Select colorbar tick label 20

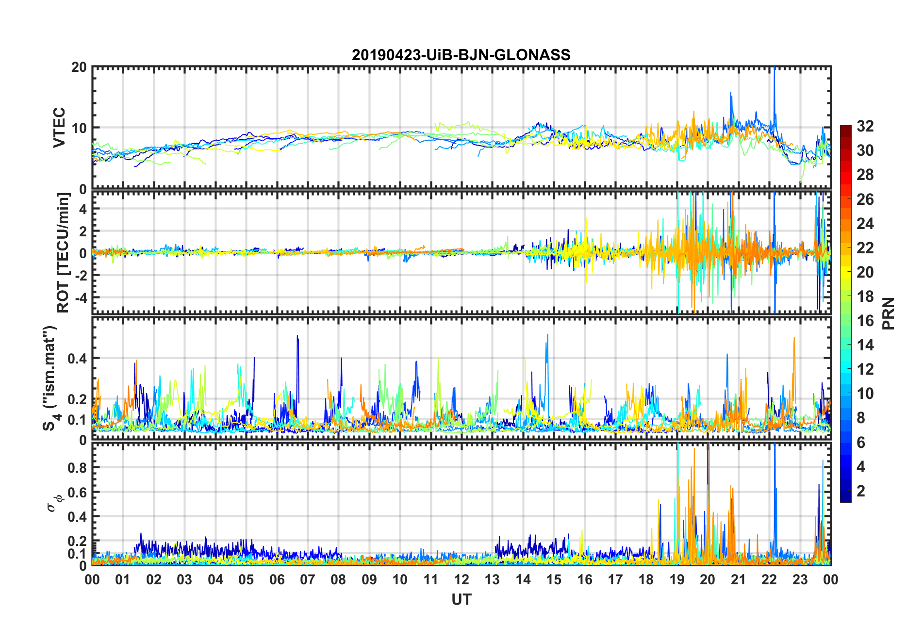tap(865, 272)
